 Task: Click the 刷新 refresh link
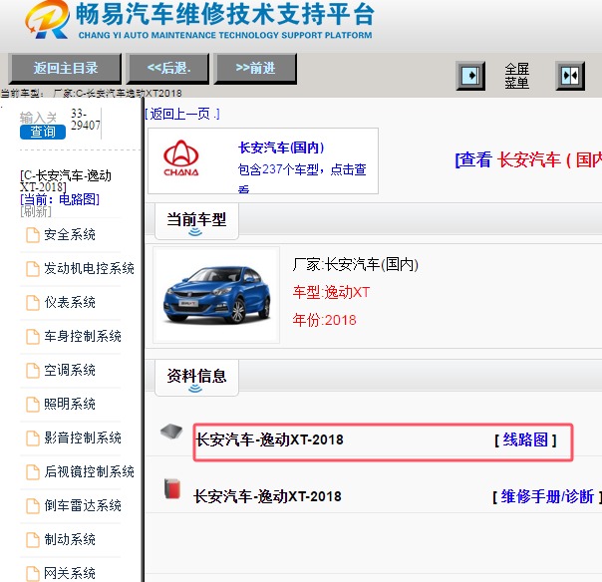pyautogui.click(x=36, y=211)
